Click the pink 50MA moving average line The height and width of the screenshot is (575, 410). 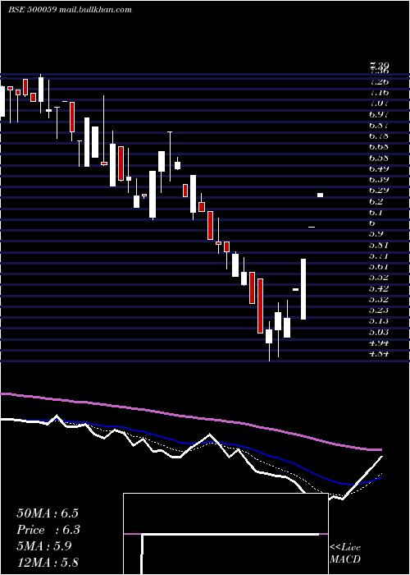[x=190, y=417]
